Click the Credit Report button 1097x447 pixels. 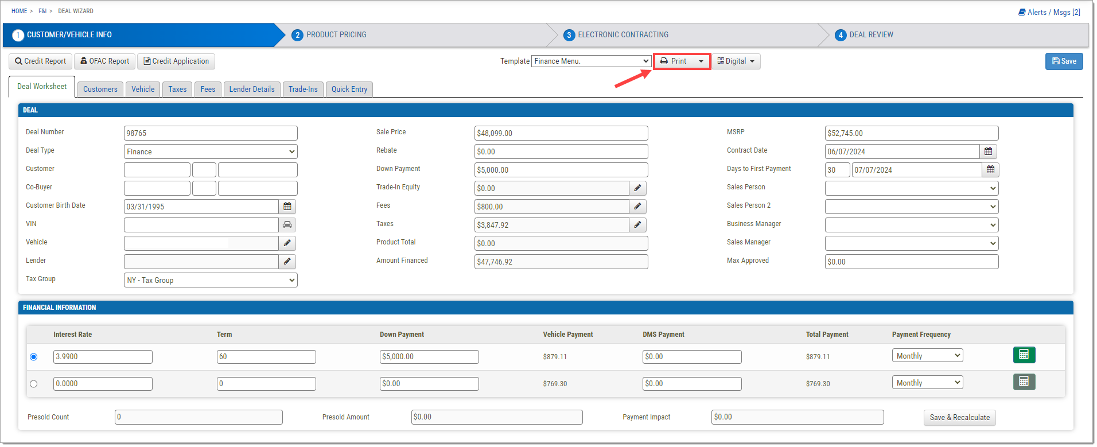[40, 61]
